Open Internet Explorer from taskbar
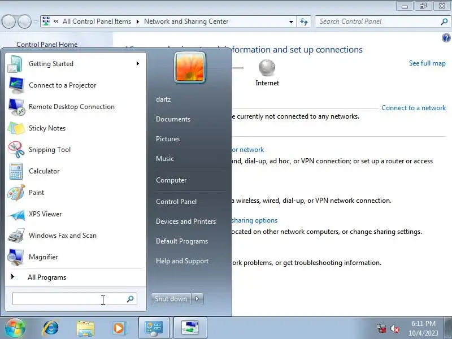 point(50,328)
